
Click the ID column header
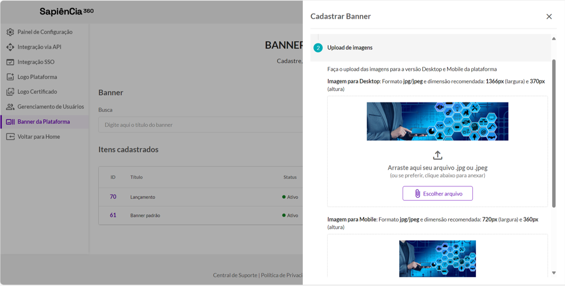point(113,177)
